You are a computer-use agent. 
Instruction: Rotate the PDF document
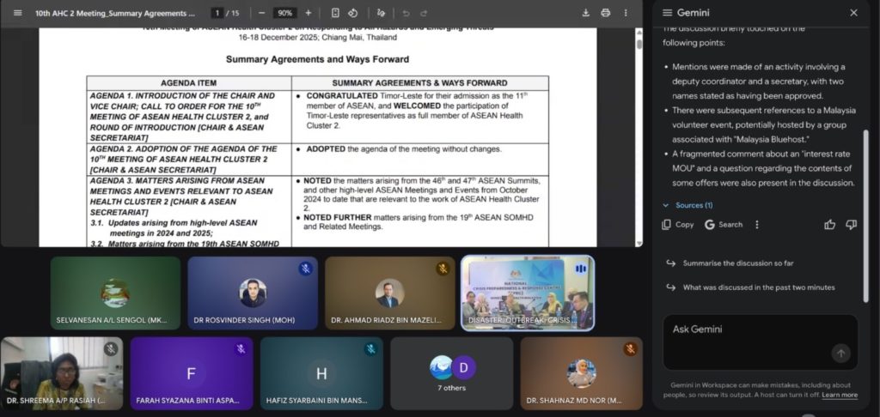353,13
